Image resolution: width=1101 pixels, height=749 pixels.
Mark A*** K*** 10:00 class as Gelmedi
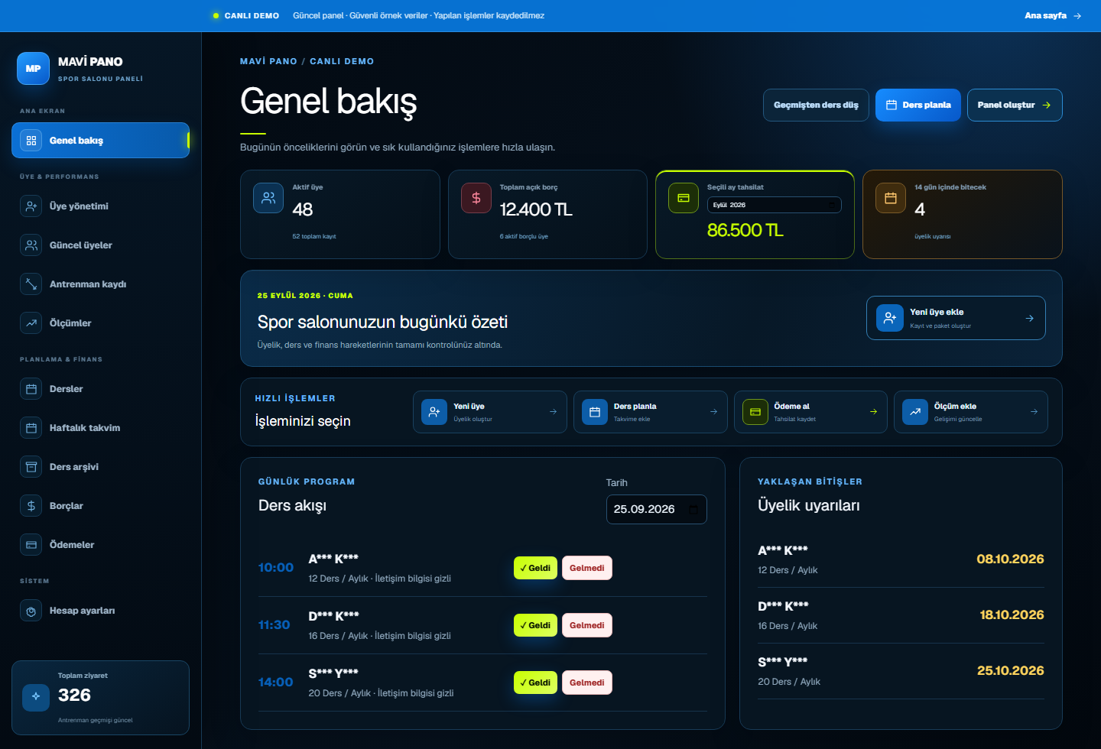[587, 568]
